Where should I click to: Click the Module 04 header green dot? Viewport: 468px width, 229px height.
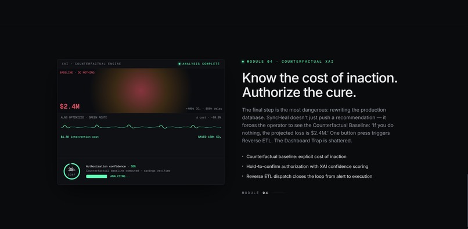243,62
